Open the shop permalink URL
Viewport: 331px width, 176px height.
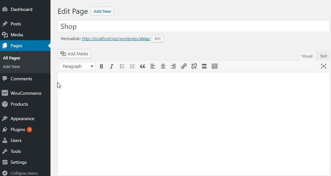pyautogui.click(x=116, y=39)
